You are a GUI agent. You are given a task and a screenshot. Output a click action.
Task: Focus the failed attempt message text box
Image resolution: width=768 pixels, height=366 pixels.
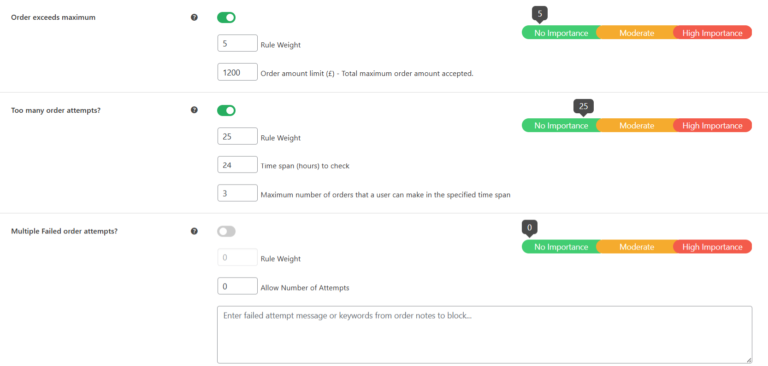484,334
